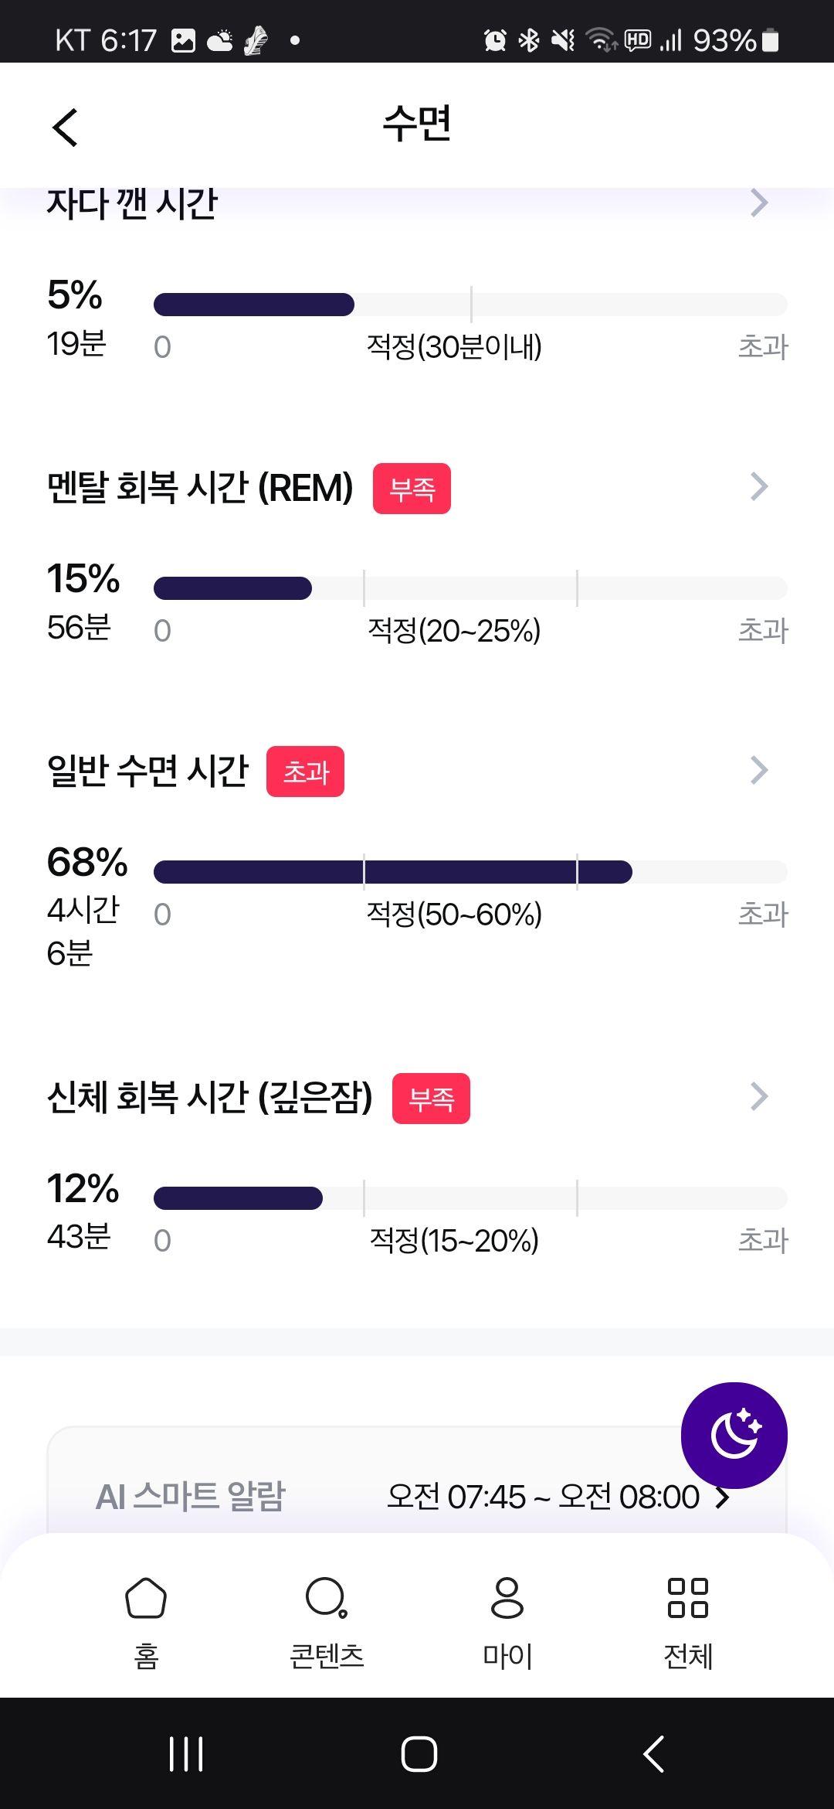The image size is (834, 1809).
Task: Expand 신체 회복 시간 (깊은잠) chevron
Action: (x=759, y=1096)
